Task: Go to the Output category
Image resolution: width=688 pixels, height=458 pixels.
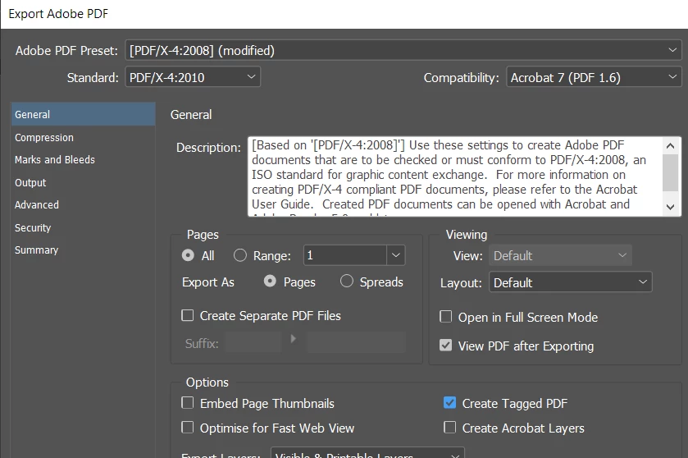Action: (x=84, y=183)
